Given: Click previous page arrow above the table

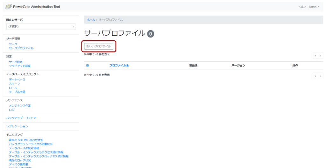Looking at the screenshot, I should (x=315, y=56).
